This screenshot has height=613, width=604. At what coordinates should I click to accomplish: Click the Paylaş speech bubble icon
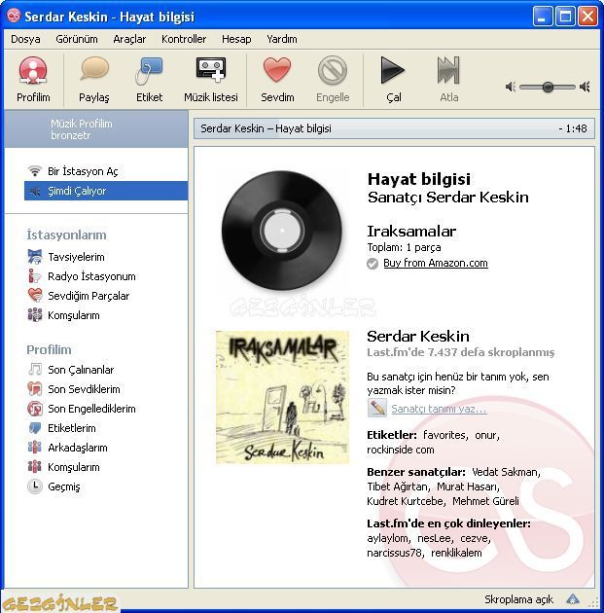pos(94,69)
